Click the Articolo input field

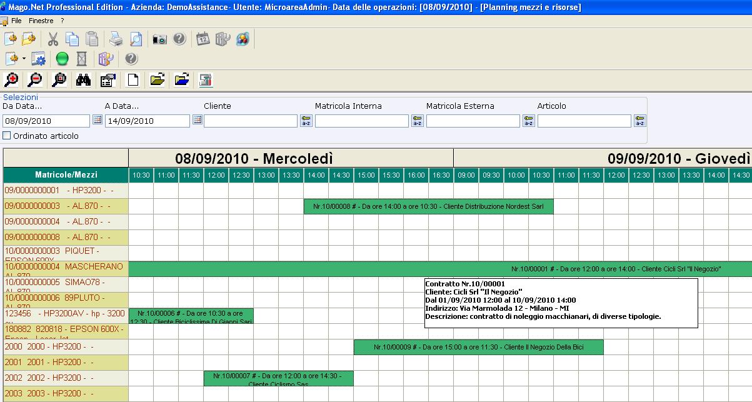[584, 121]
